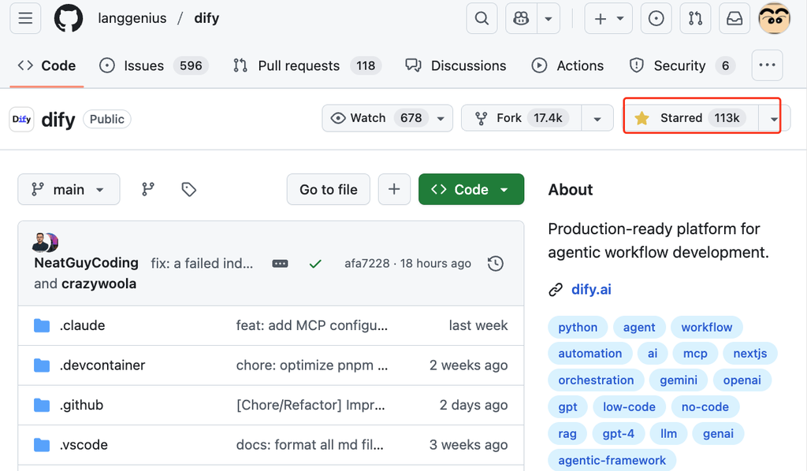Click the nextjs topic tag
The image size is (807, 471).
tap(750, 353)
